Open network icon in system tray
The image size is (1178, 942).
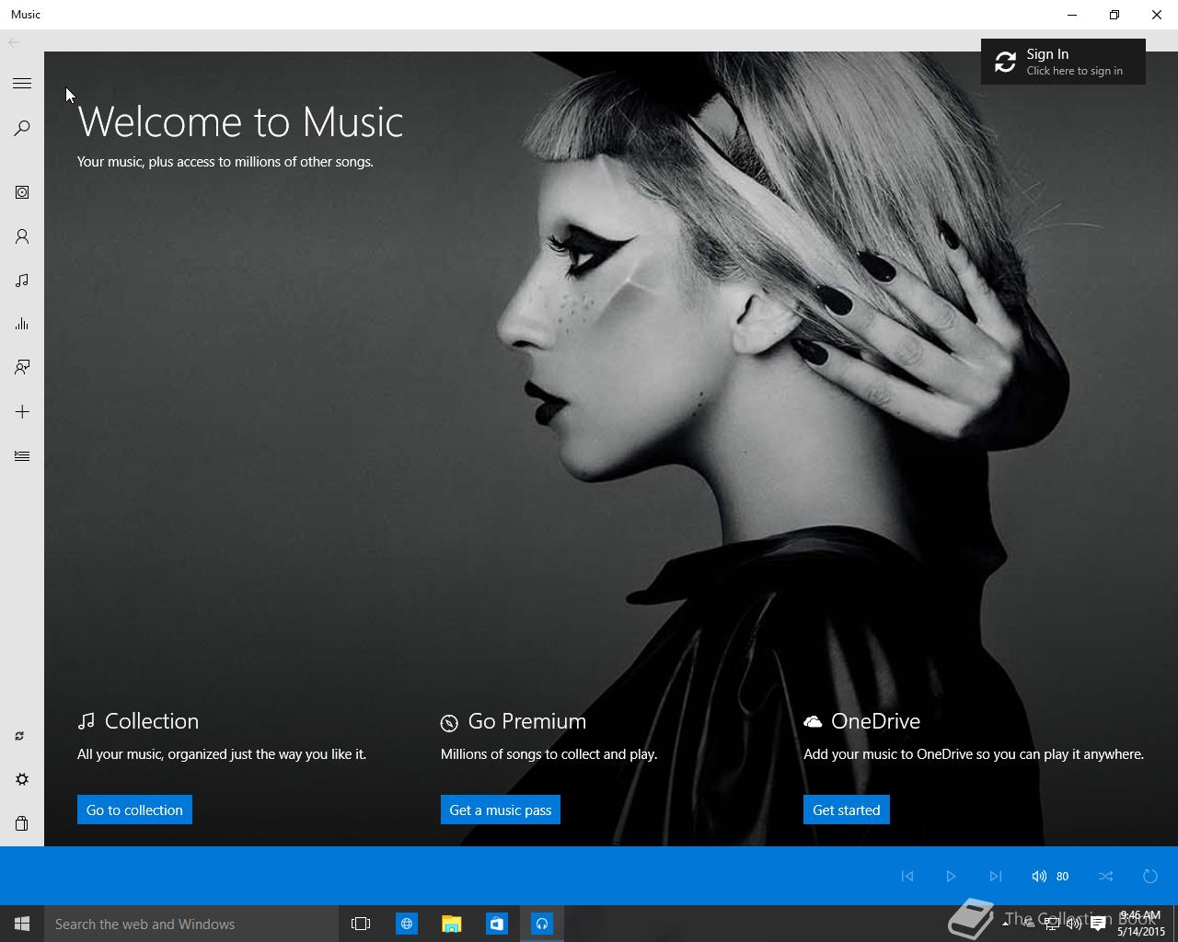(1051, 924)
